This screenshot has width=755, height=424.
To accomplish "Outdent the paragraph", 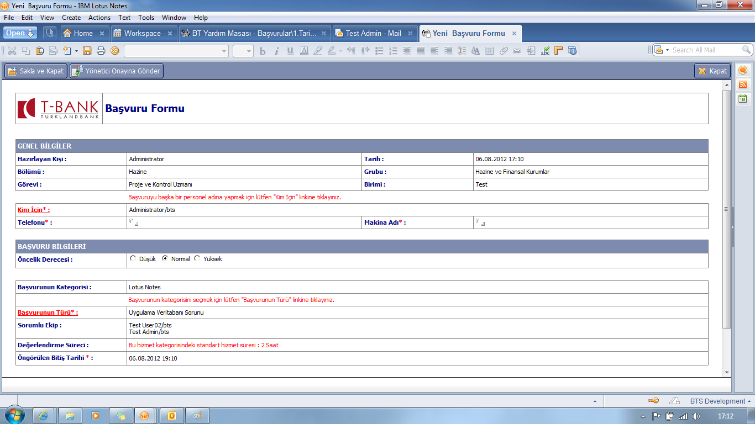I will (x=365, y=51).
